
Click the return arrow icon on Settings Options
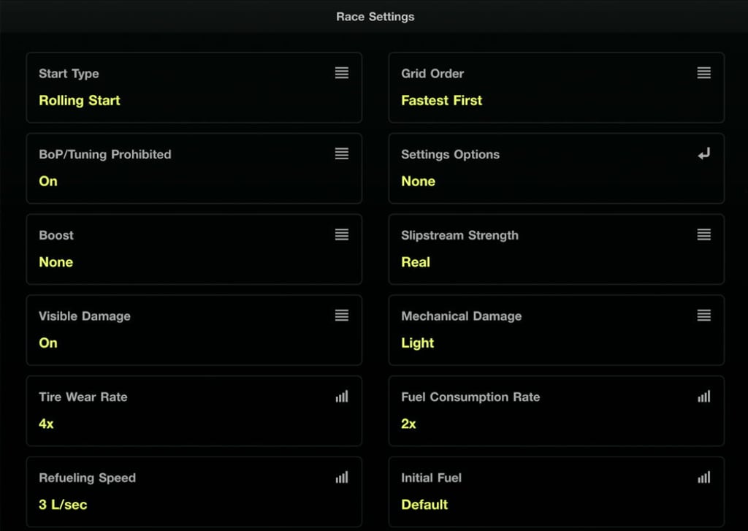pyautogui.click(x=703, y=154)
